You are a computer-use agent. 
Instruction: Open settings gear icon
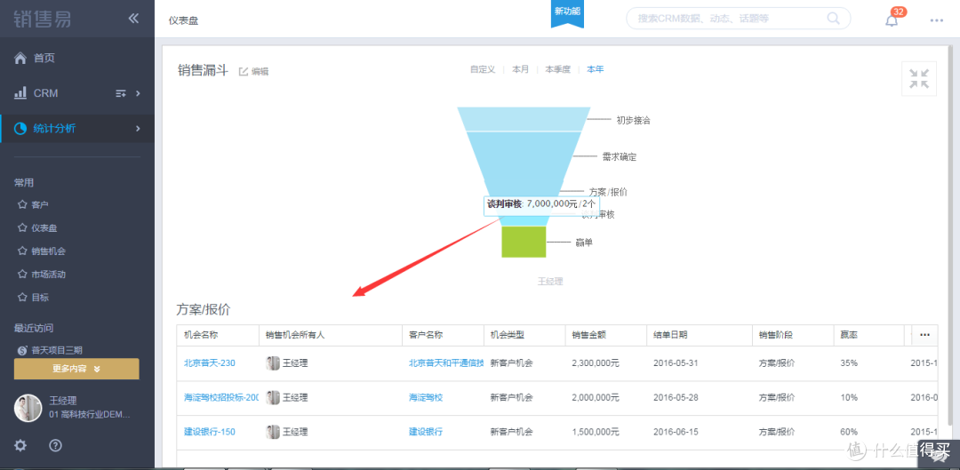[20, 445]
